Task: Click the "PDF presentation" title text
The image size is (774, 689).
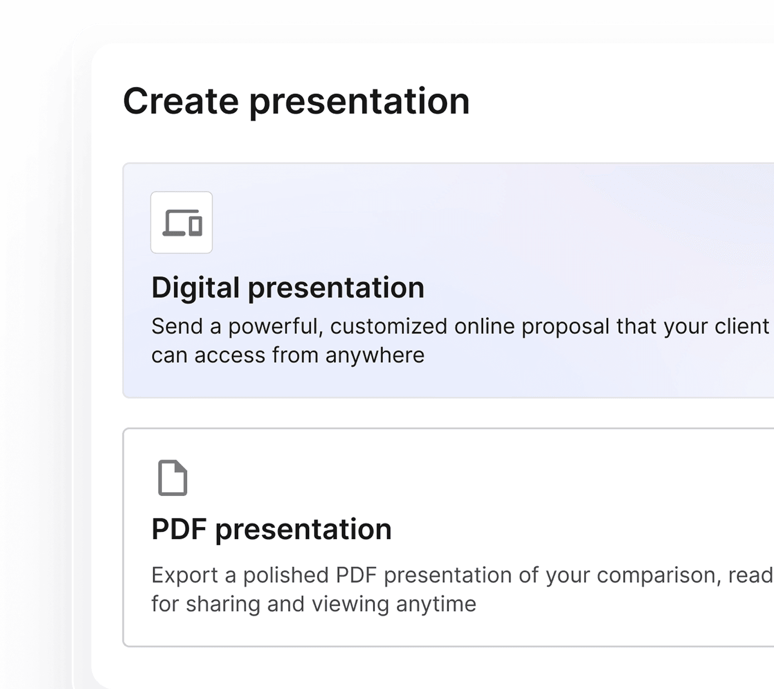Action: pos(271,529)
